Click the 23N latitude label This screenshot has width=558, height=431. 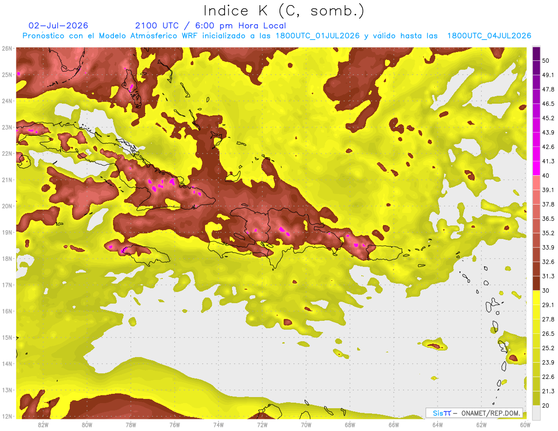click(7, 127)
